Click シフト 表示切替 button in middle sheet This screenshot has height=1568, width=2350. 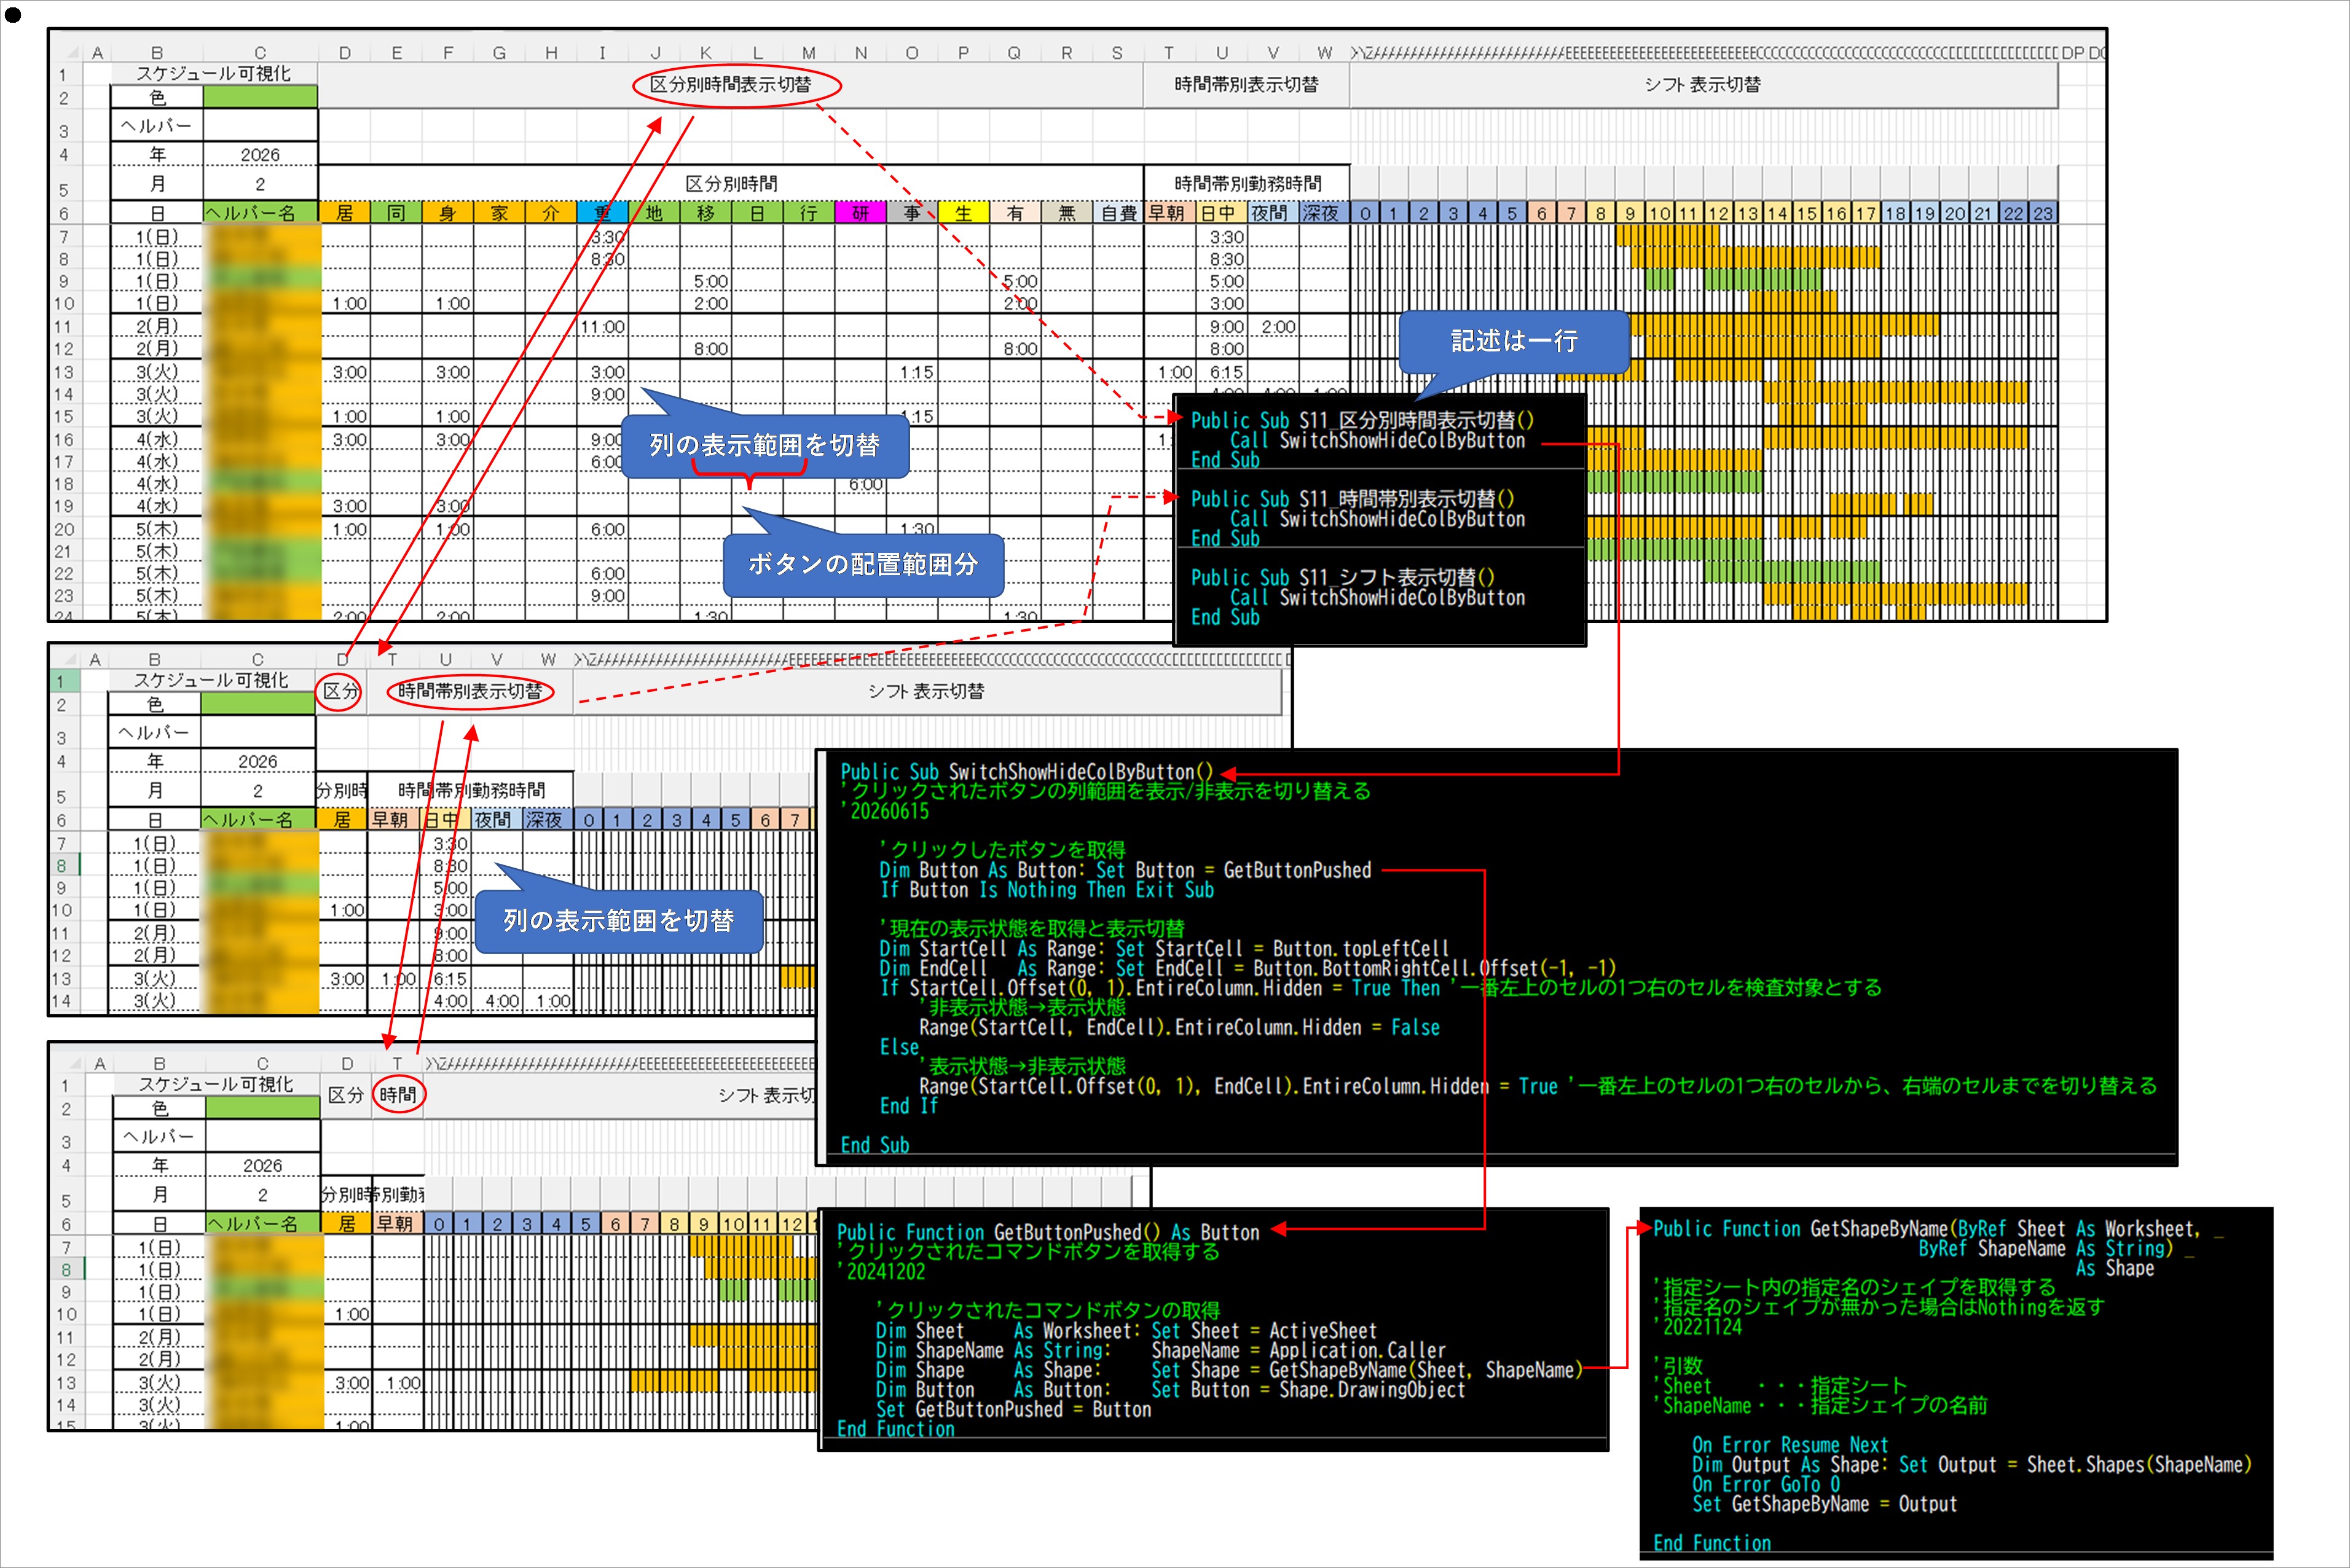click(927, 691)
